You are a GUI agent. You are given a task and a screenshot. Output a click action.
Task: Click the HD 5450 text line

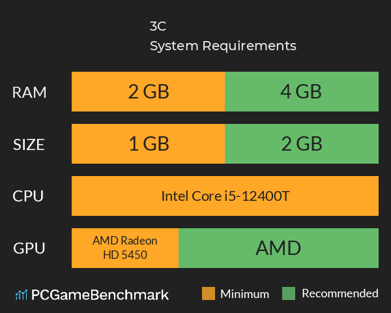point(125,255)
